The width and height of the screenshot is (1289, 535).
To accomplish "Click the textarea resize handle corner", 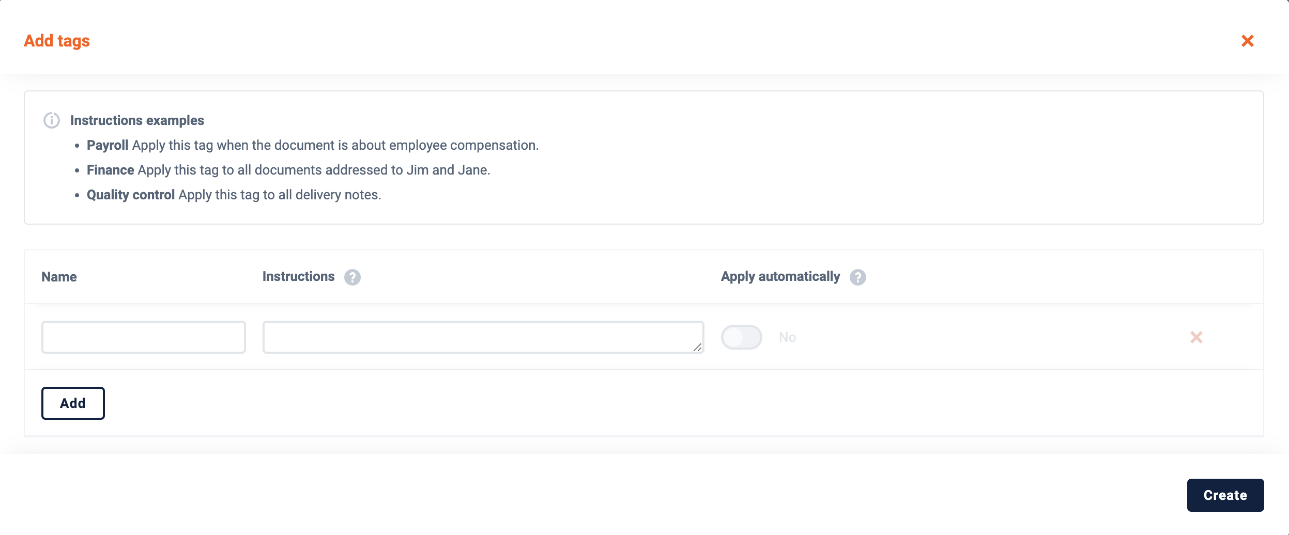I will coord(697,347).
